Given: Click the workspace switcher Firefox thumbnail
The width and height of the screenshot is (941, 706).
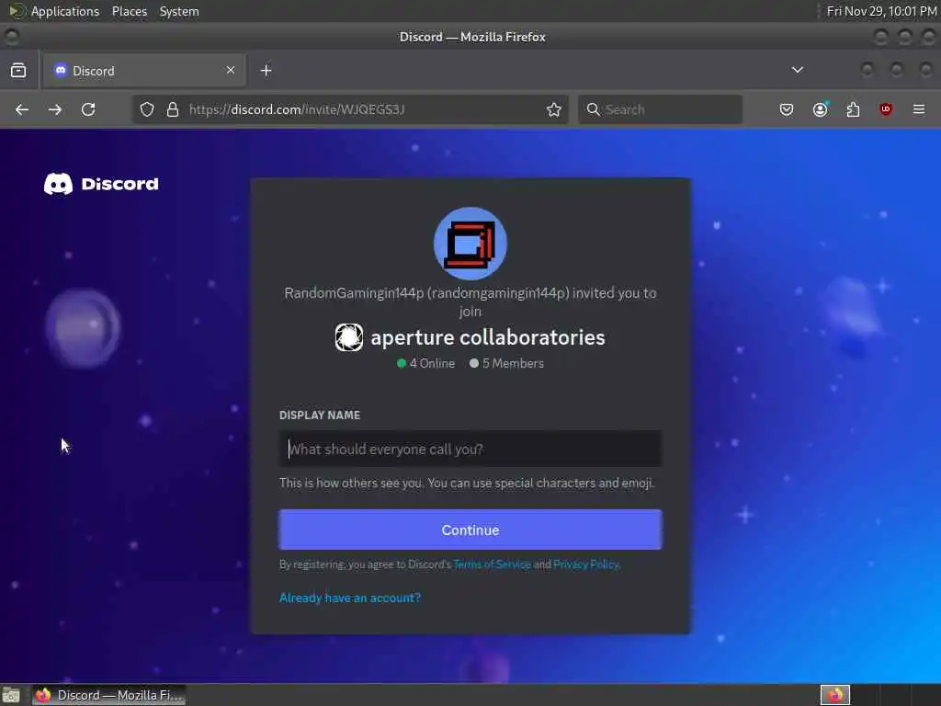Looking at the screenshot, I should point(835,695).
